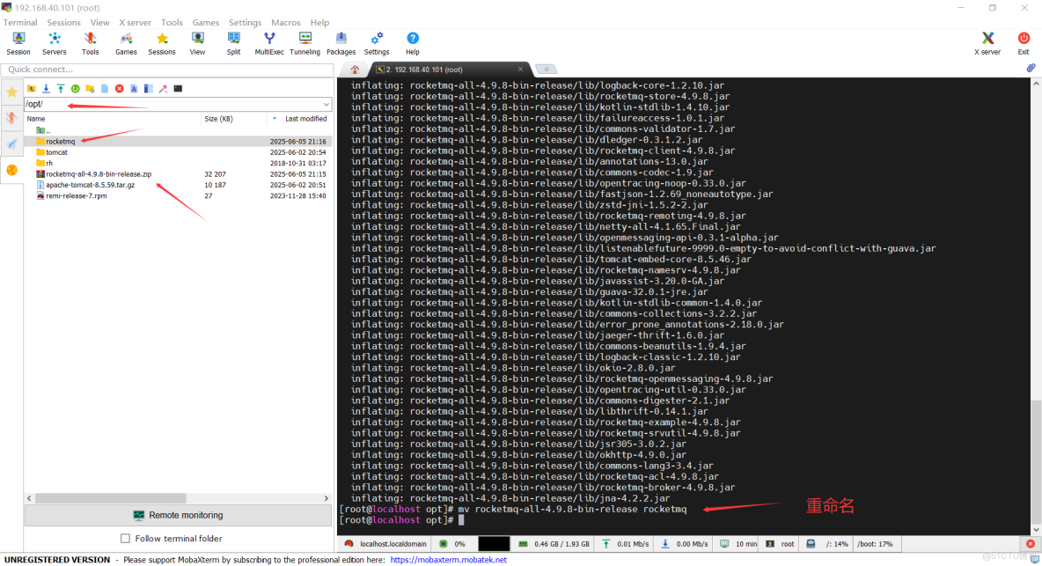Download the selected remote file

click(47, 88)
